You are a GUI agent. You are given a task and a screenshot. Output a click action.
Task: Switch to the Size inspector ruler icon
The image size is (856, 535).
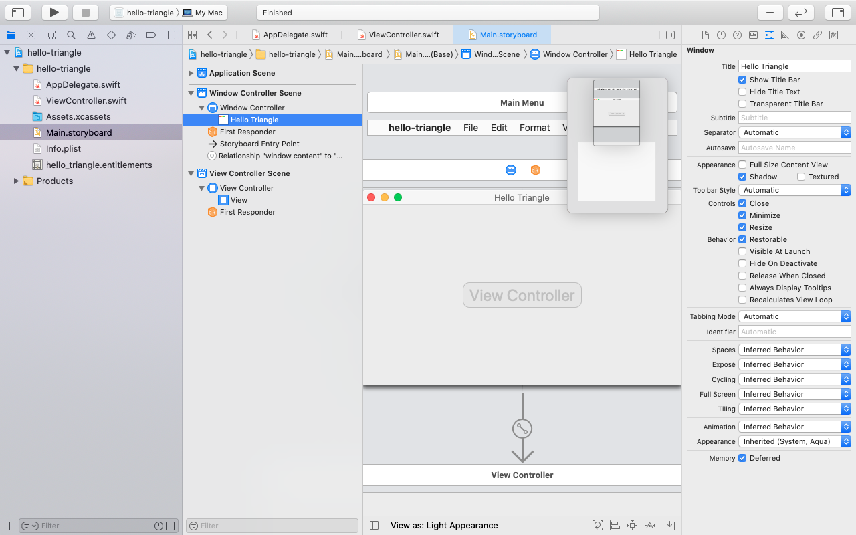[x=785, y=35]
